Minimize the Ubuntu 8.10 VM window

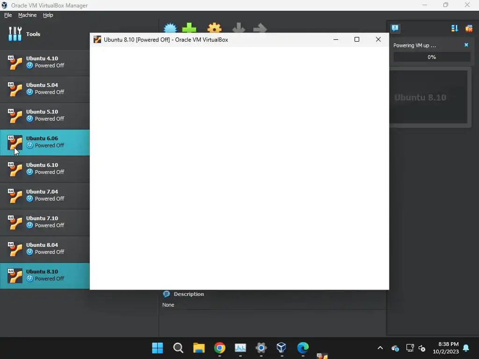[336, 39]
